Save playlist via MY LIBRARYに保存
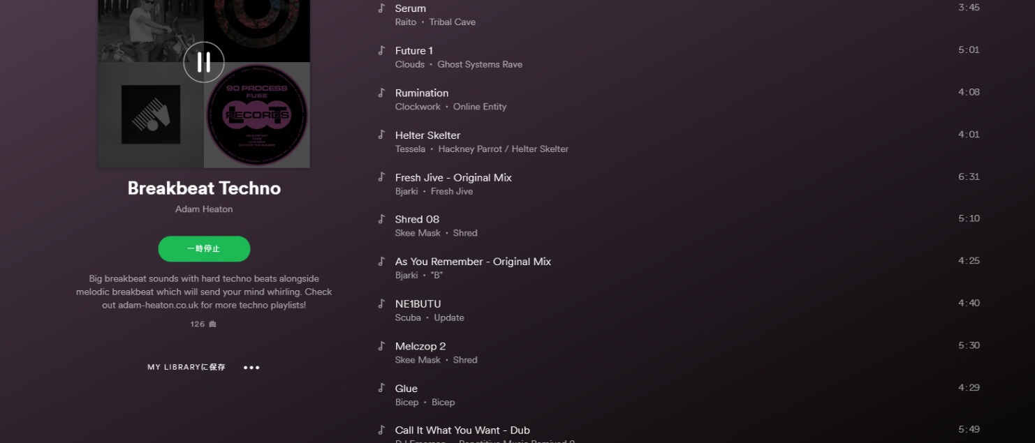The height and width of the screenshot is (443, 1035). 186,367
